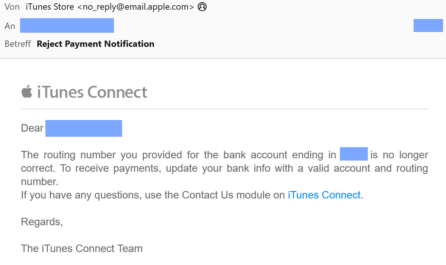Click the An label
This screenshot has width=446, height=265.
point(10,26)
